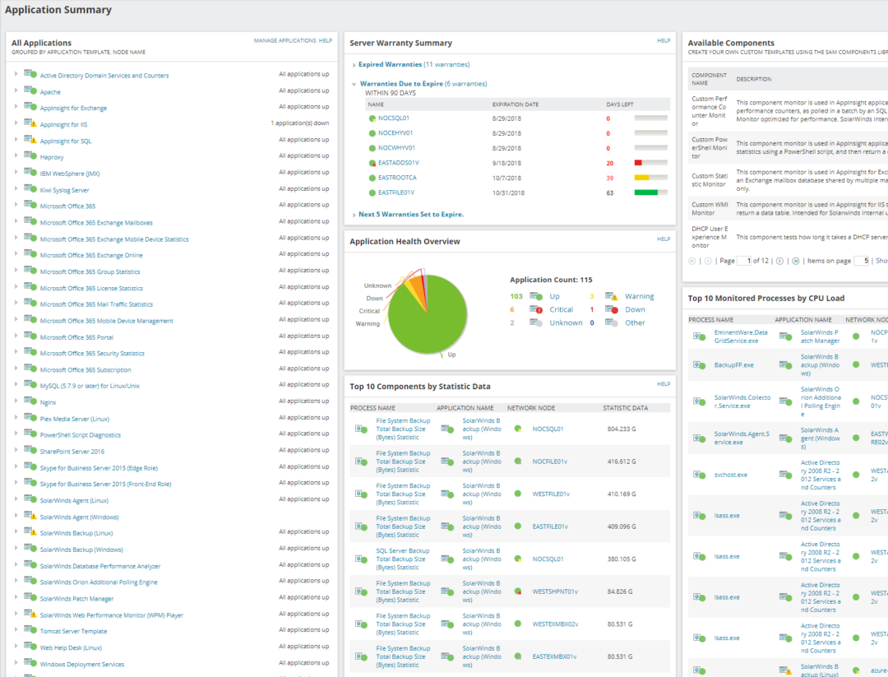Screen dimensions: 888x677
Task: Expand the Active Directory Domain Services group
Action: click(16, 74)
